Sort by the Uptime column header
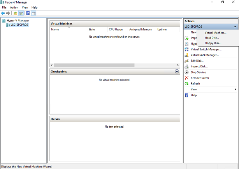This screenshot has width=239, height=169. click(167, 30)
